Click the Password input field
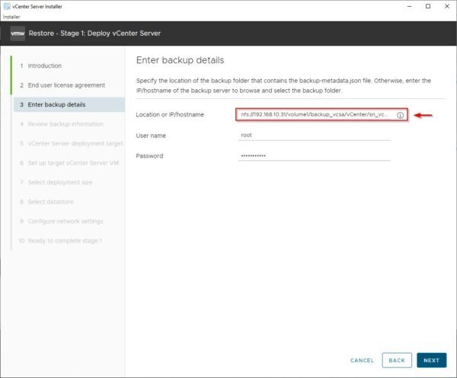Viewport: 457px width, 378px height. pyautogui.click(x=314, y=155)
